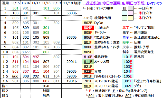Click the 809F legend cell
163x99 pixels.
tap(88, 52)
